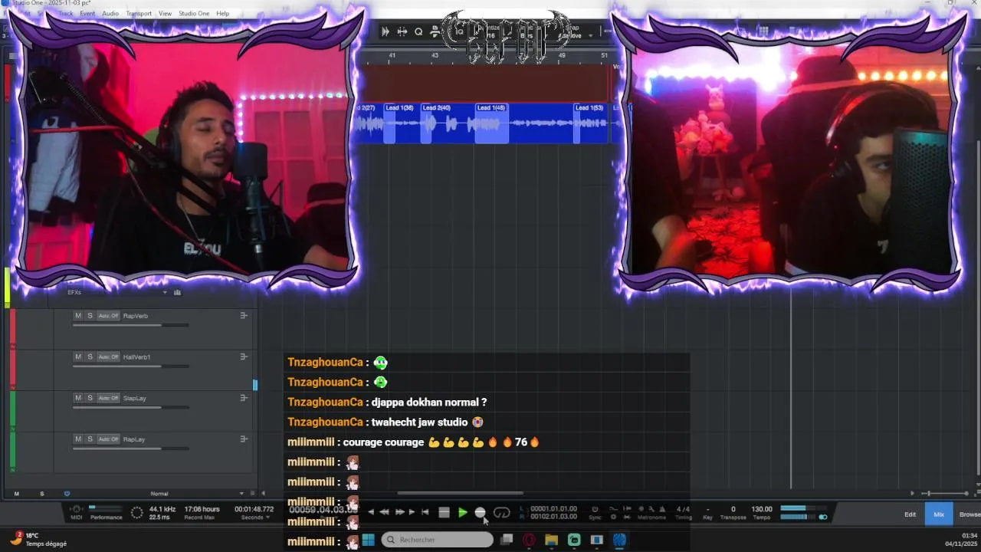Screen dimensions: 981x552
Task: Open the RapLay Auto: Off automation mode
Action: 109,439
